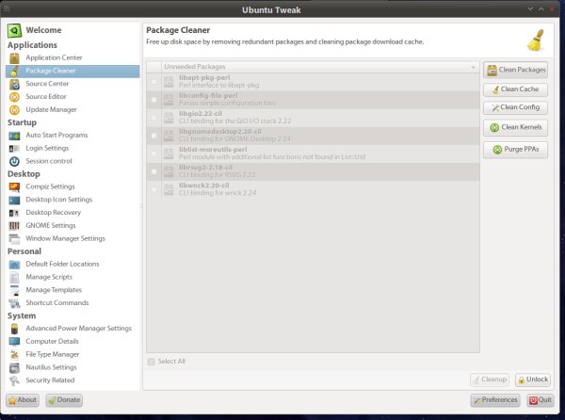Image resolution: width=565 pixels, height=420 pixels.
Task: Open Source Editor section
Action: pos(46,97)
